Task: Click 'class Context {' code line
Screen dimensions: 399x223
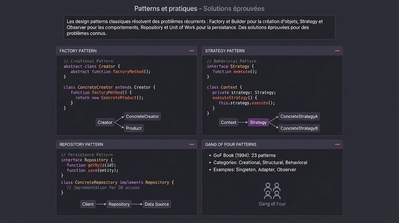Action: coord(224,87)
